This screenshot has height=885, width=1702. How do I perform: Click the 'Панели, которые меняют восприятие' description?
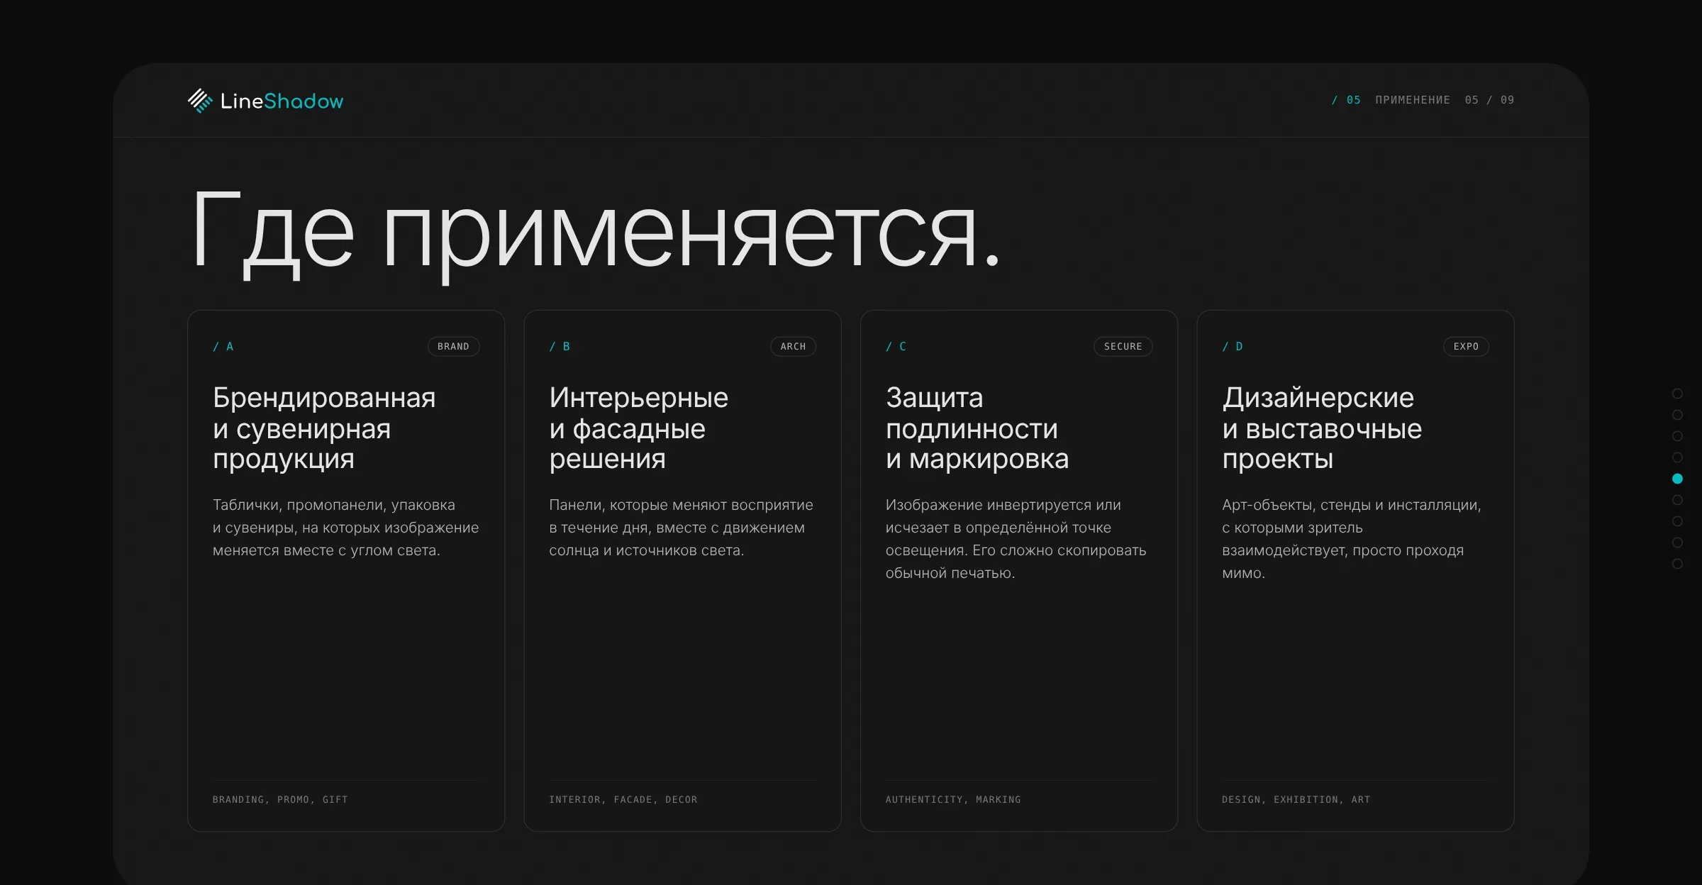[x=681, y=528]
